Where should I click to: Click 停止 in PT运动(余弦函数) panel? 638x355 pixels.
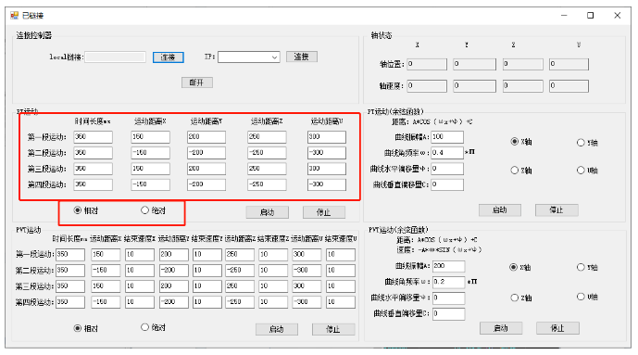pos(557,210)
